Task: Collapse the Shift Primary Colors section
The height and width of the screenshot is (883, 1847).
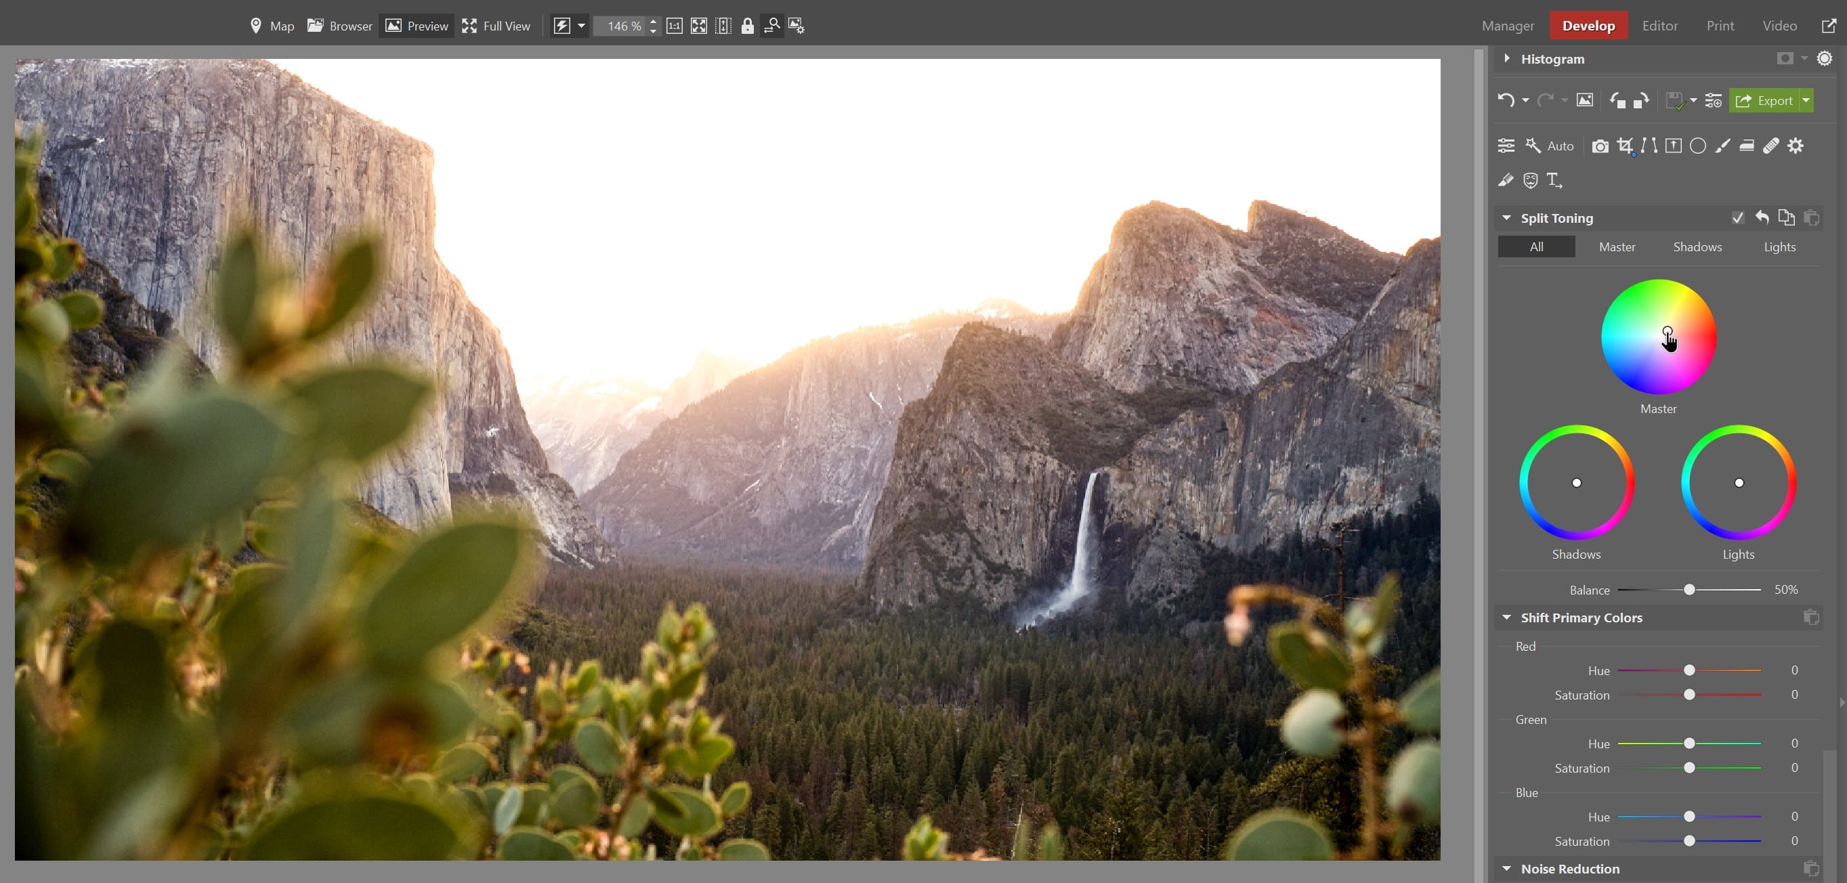Action: tap(1506, 617)
